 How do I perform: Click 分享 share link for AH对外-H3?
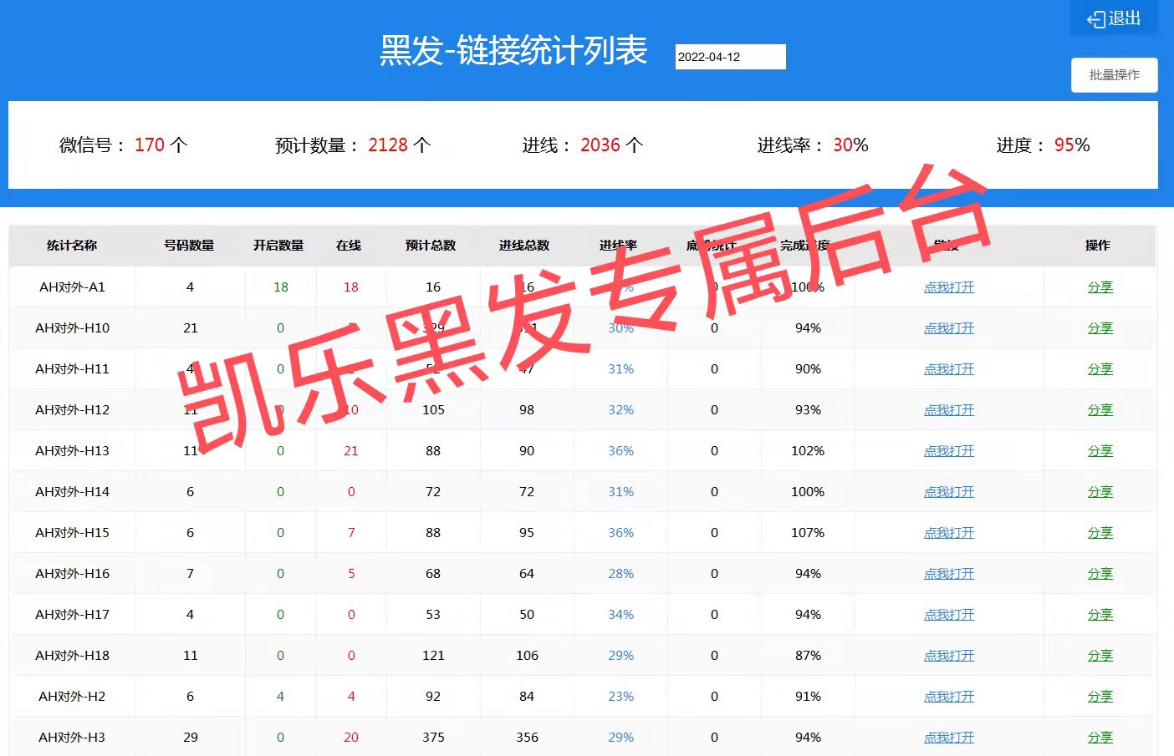click(x=1100, y=738)
